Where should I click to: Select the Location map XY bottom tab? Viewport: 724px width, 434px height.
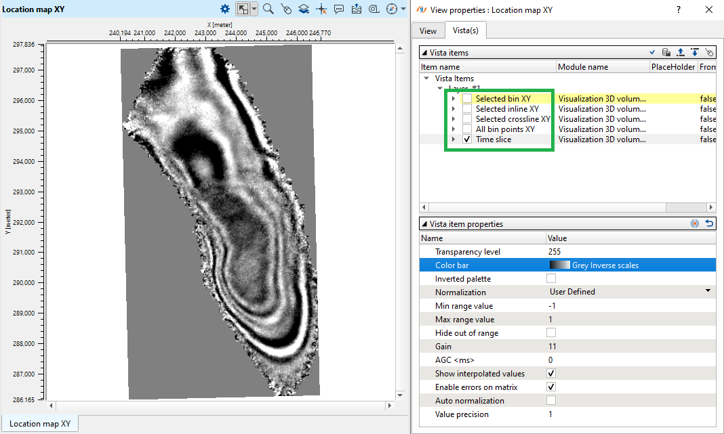[x=40, y=424]
